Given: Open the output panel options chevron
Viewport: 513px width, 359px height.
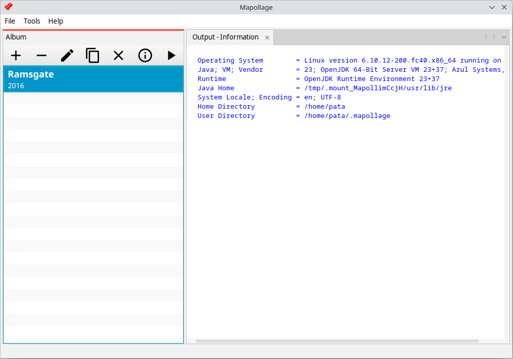Looking at the screenshot, I should pos(504,37).
